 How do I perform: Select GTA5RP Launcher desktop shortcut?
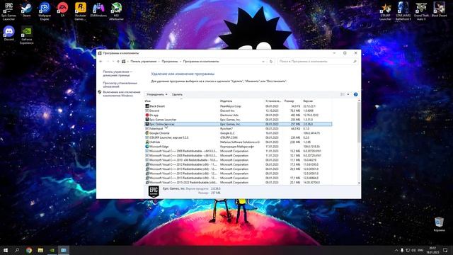(385, 11)
